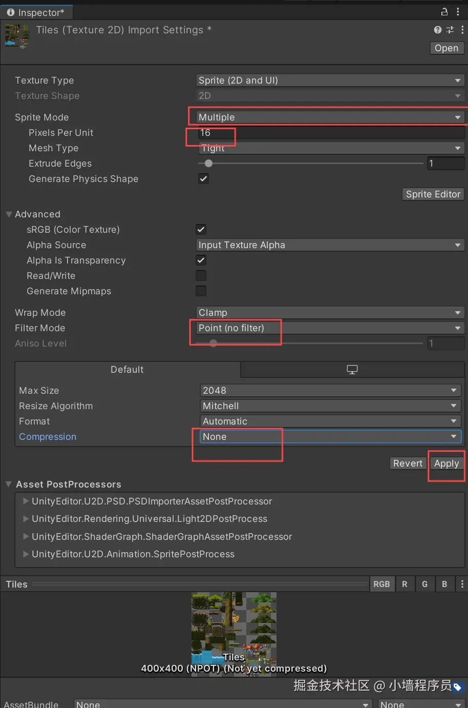The height and width of the screenshot is (708, 468).
Task: Open Sprite Mode dropdown
Action: 330,117
